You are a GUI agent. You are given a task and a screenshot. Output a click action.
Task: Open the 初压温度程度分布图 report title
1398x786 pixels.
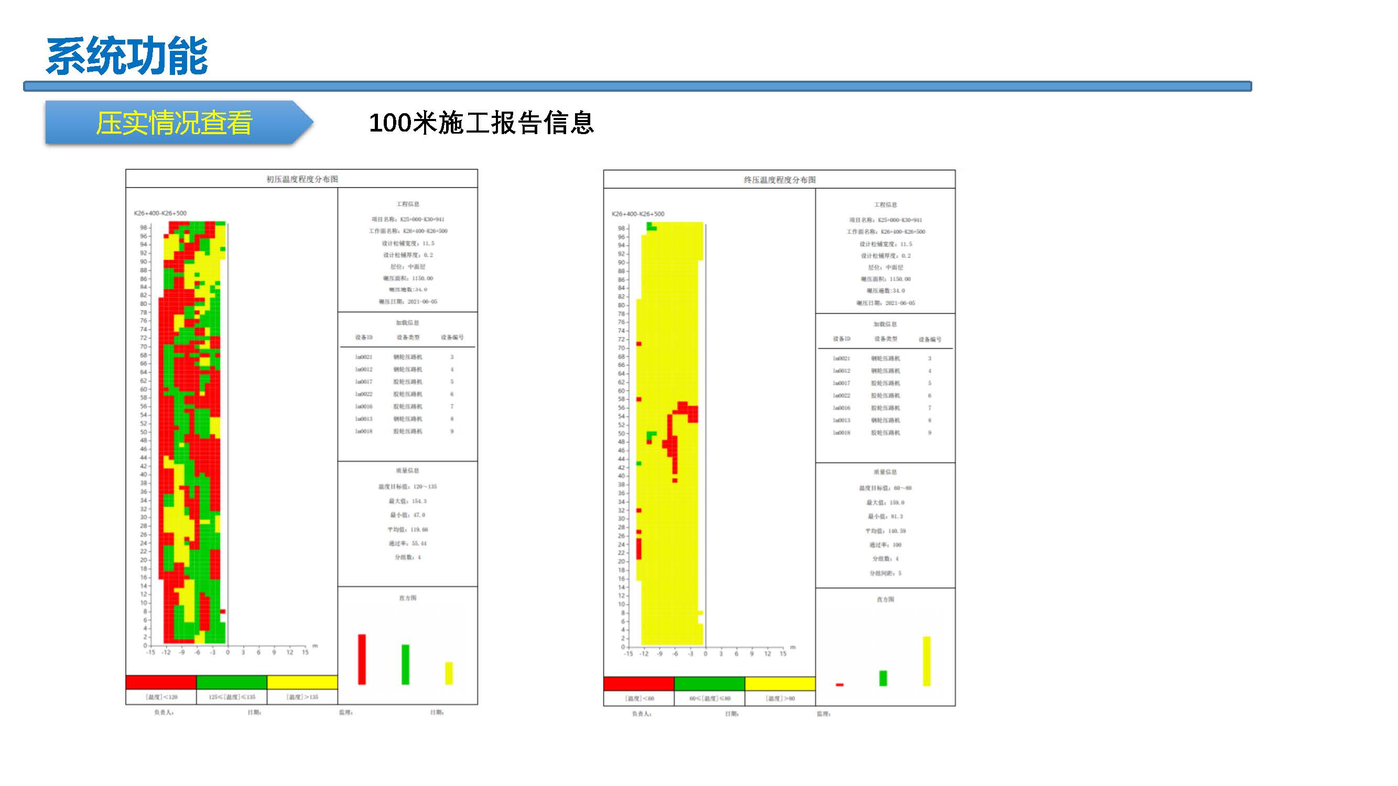click(302, 179)
